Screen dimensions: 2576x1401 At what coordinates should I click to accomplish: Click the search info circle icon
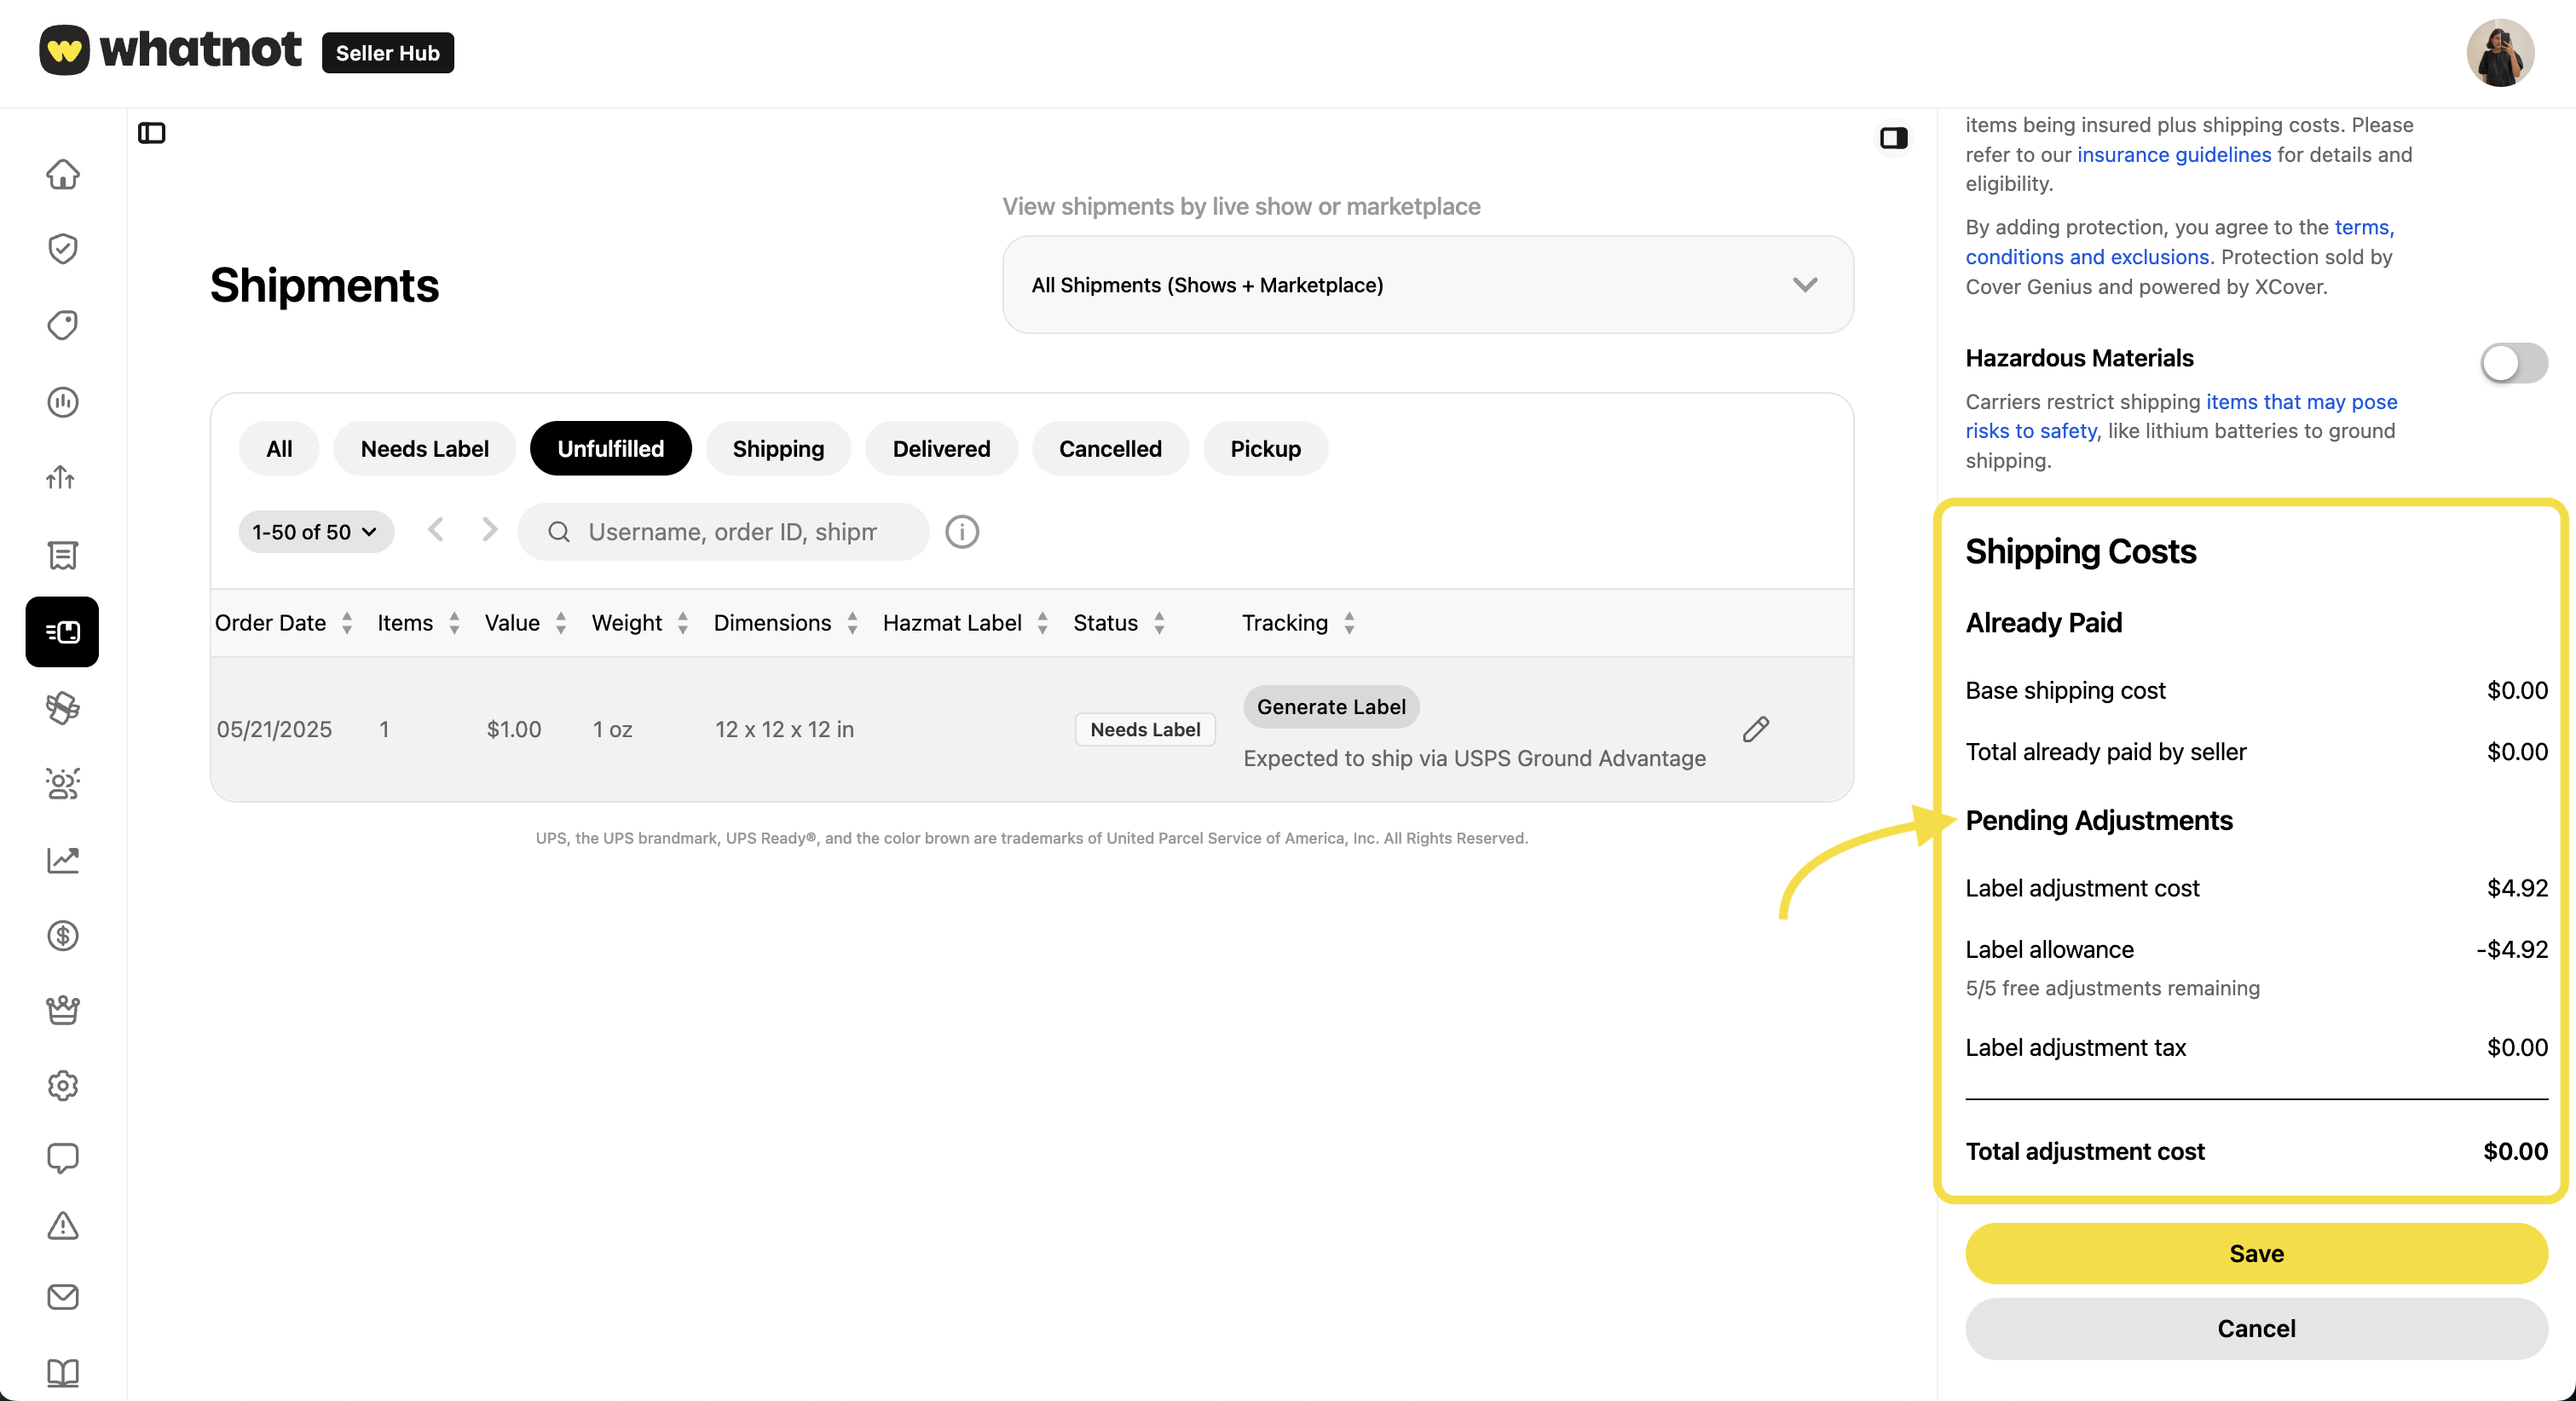(x=962, y=532)
